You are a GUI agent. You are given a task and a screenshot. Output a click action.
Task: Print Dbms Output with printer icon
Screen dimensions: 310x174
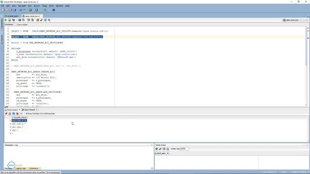point(168,149)
